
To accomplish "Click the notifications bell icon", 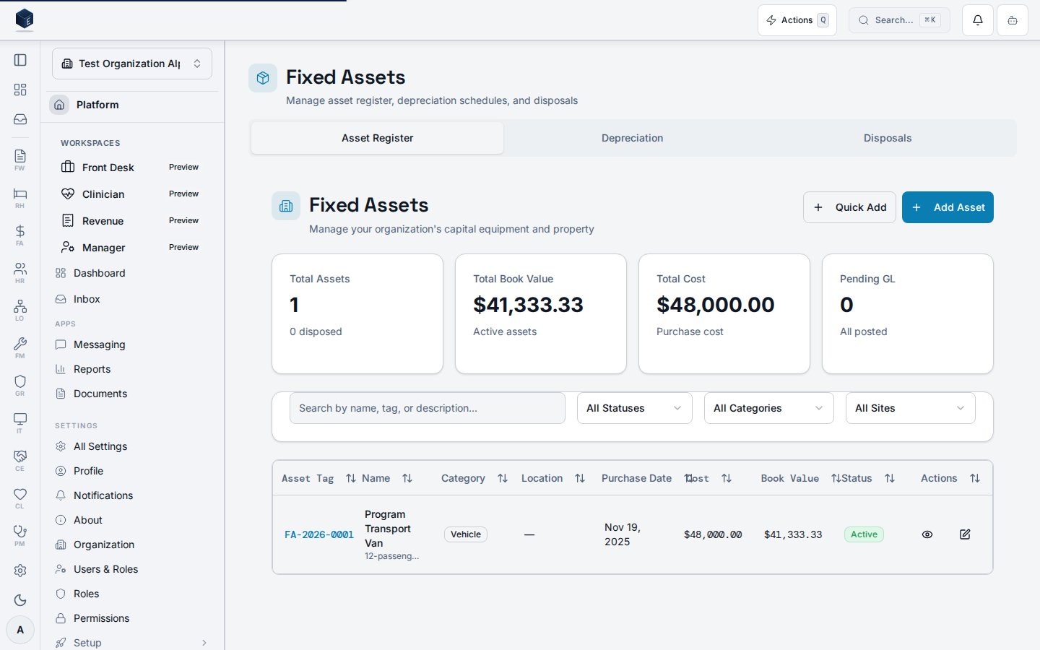I will [x=978, y=20].
